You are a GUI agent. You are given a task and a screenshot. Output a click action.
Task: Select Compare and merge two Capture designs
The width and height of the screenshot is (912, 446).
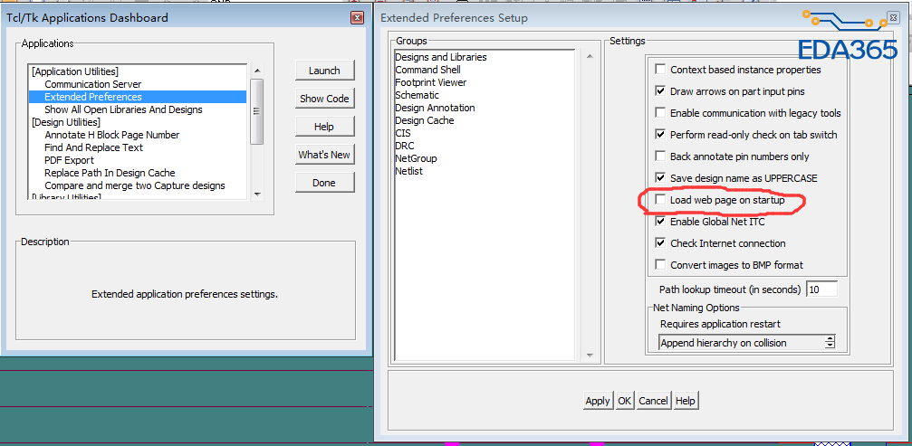(135, 185)
